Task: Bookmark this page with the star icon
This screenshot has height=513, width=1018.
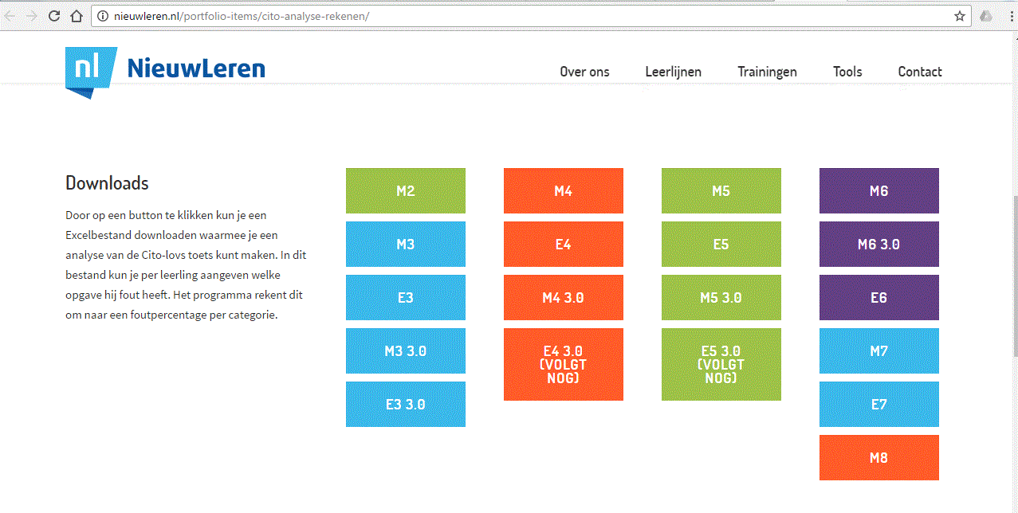Action: [960, 16]
